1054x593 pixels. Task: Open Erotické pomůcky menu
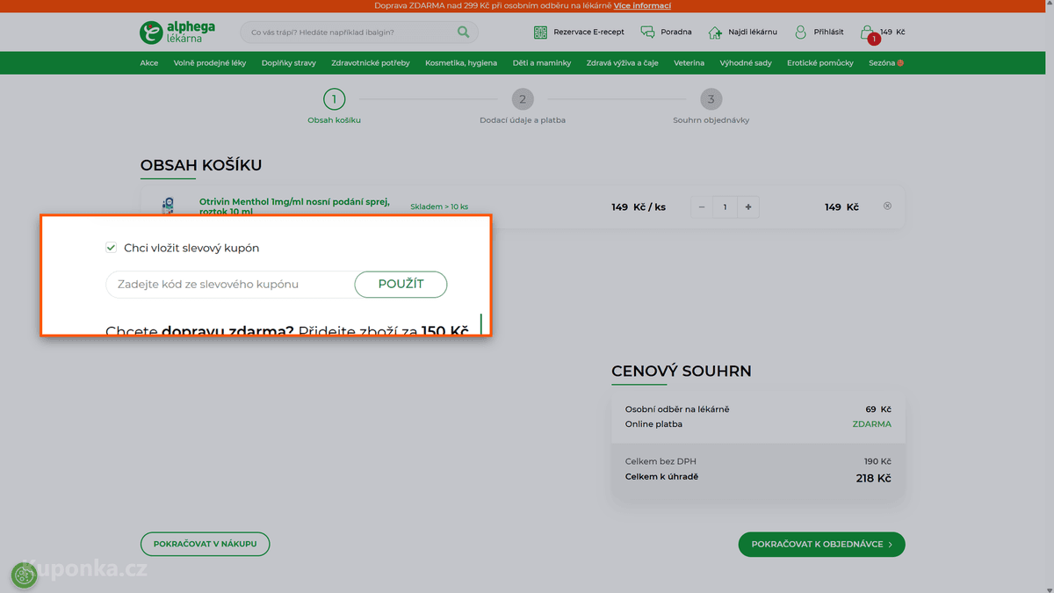(820, 63)
